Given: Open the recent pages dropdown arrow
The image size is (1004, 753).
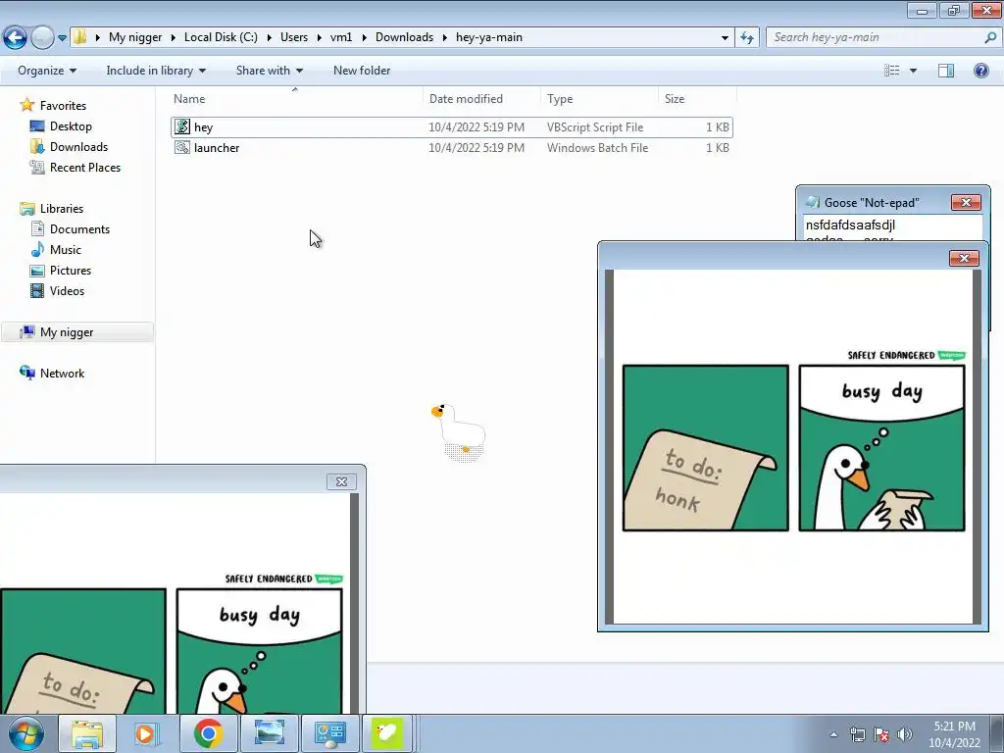Looking at the screenshot, I should click(x=62, y=38).
